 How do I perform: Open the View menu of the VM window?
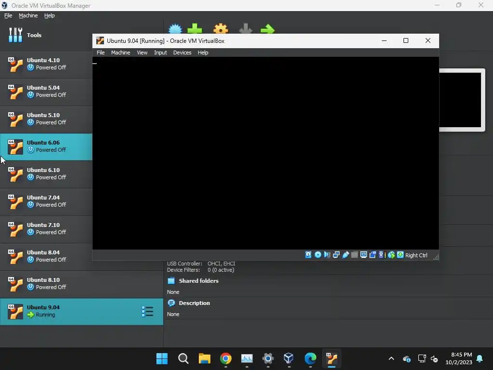pyautogui.click(x=142, y=53)
